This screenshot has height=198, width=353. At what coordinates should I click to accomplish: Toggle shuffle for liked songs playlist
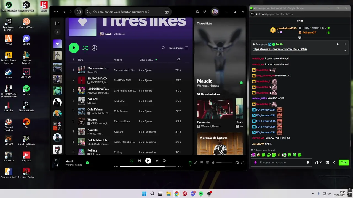point(85,48)
